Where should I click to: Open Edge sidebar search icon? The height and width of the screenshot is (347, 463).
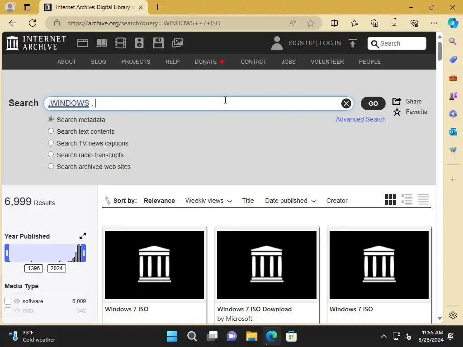[x=453, y=41]
